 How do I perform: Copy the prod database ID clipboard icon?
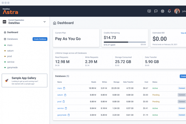[x=64, y=102]
